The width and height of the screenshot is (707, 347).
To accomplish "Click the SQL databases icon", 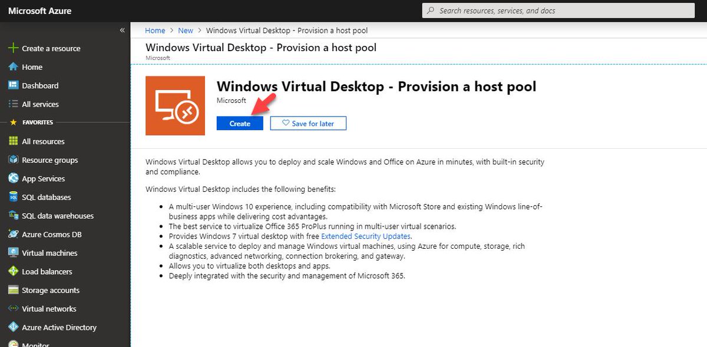I will (13, 197).
